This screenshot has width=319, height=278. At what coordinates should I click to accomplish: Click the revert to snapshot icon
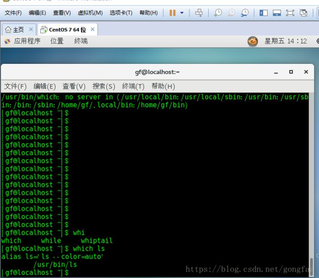231,13
